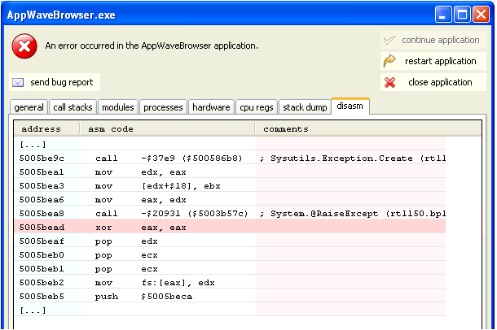Choose restart application
Image resolution: width=497 pixels, height=330 pixels.
(x=433, y=61)
